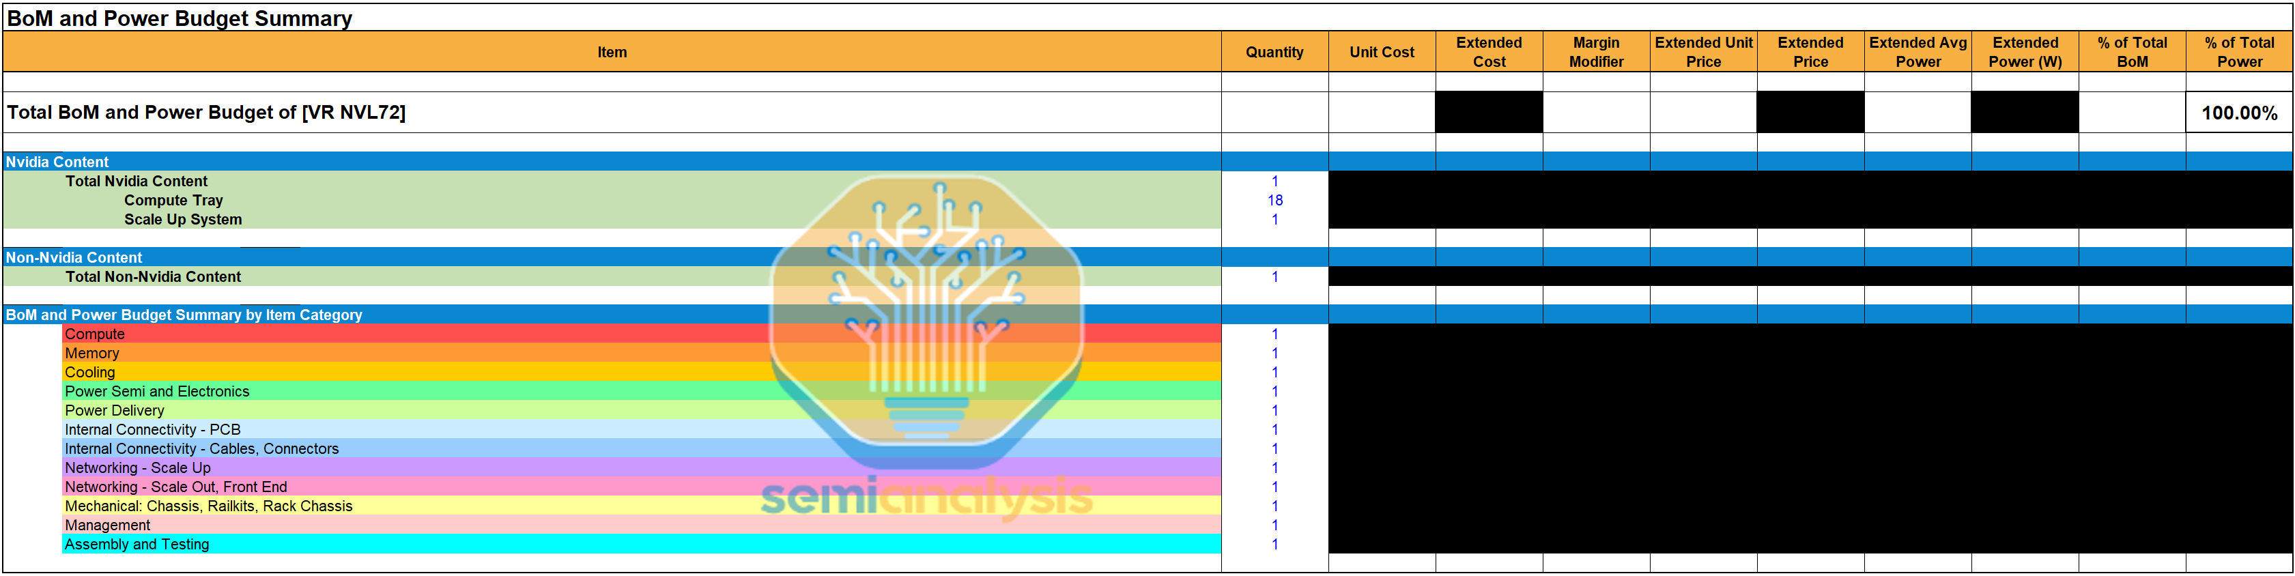Image resolution: width=2295 pixels, height=576 pixels.
Task: Click the '% of Total Power' header
Action: tap(2239, 52)
